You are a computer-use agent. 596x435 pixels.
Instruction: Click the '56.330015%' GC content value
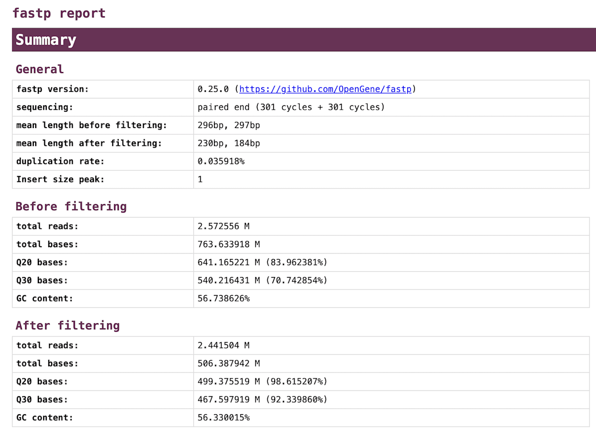click(223, 418)
